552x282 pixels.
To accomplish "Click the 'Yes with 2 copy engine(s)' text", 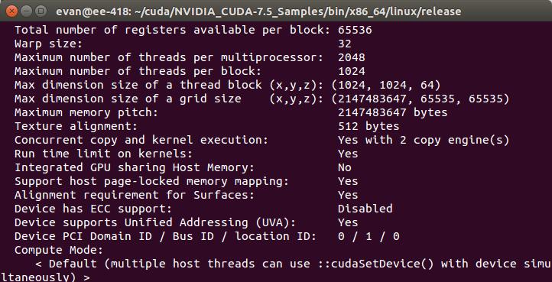I will pyautogui.click(x=424, y=140).
